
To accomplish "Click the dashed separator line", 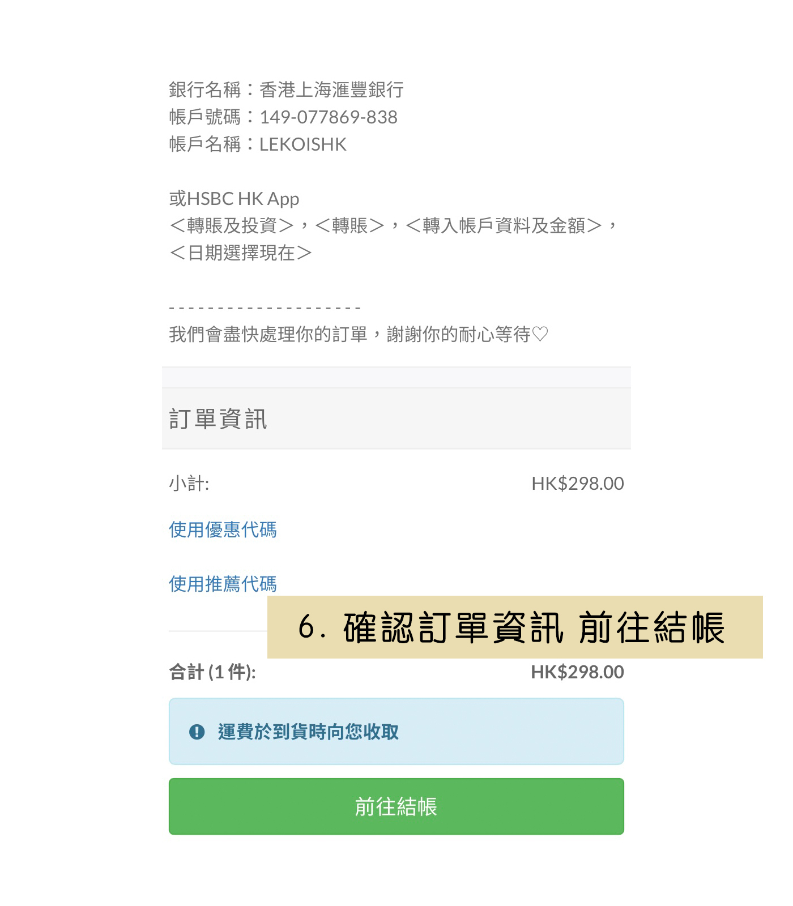I will tap(265, 308).
